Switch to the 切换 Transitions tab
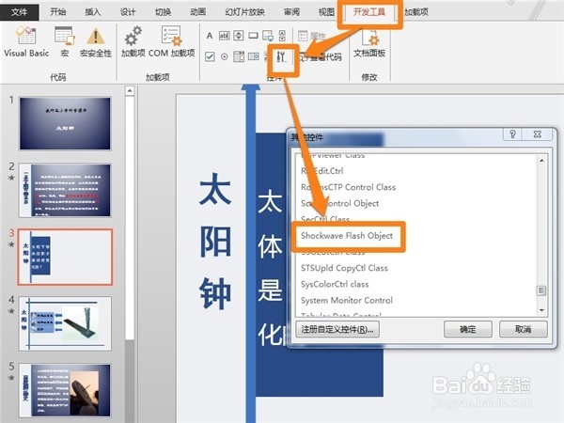Image resolution: width=564 pixels, height=423 pixels. [163, 12]
